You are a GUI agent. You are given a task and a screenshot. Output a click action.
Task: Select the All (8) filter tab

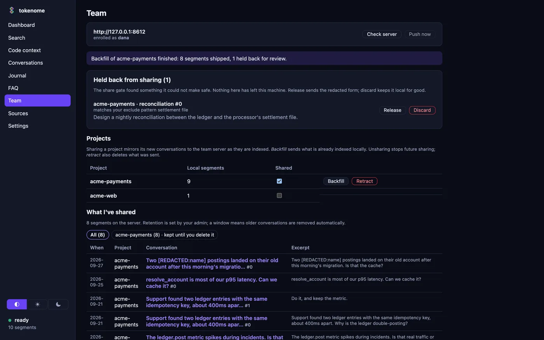[98, 235]
